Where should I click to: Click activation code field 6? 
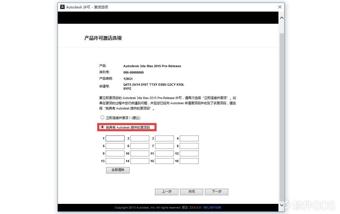140,146
